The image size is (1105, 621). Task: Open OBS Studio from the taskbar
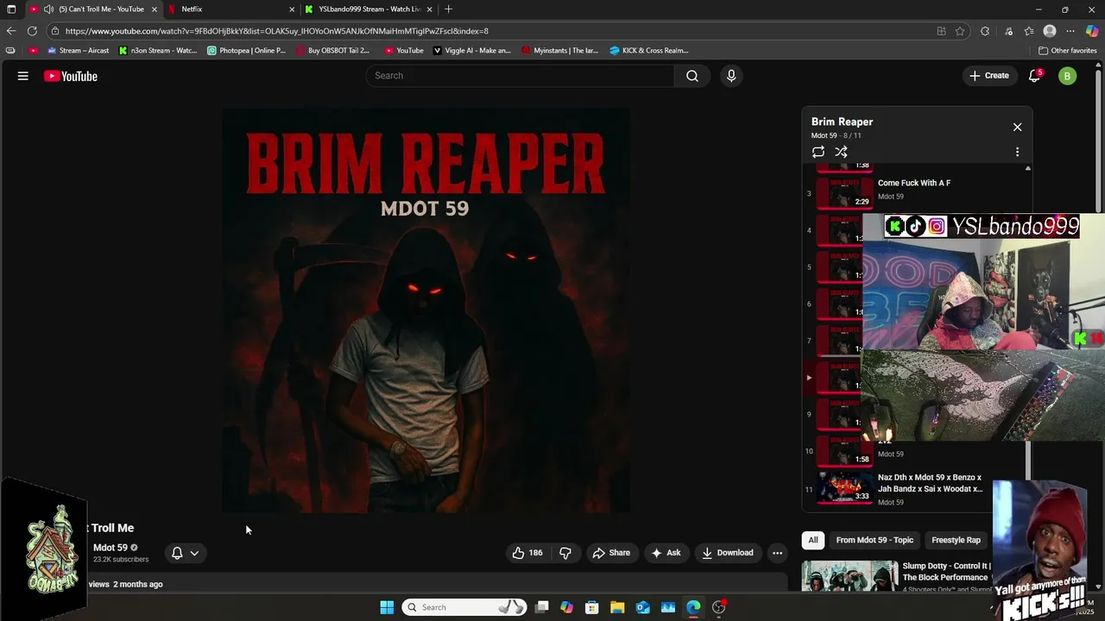(x=719, y=607)
